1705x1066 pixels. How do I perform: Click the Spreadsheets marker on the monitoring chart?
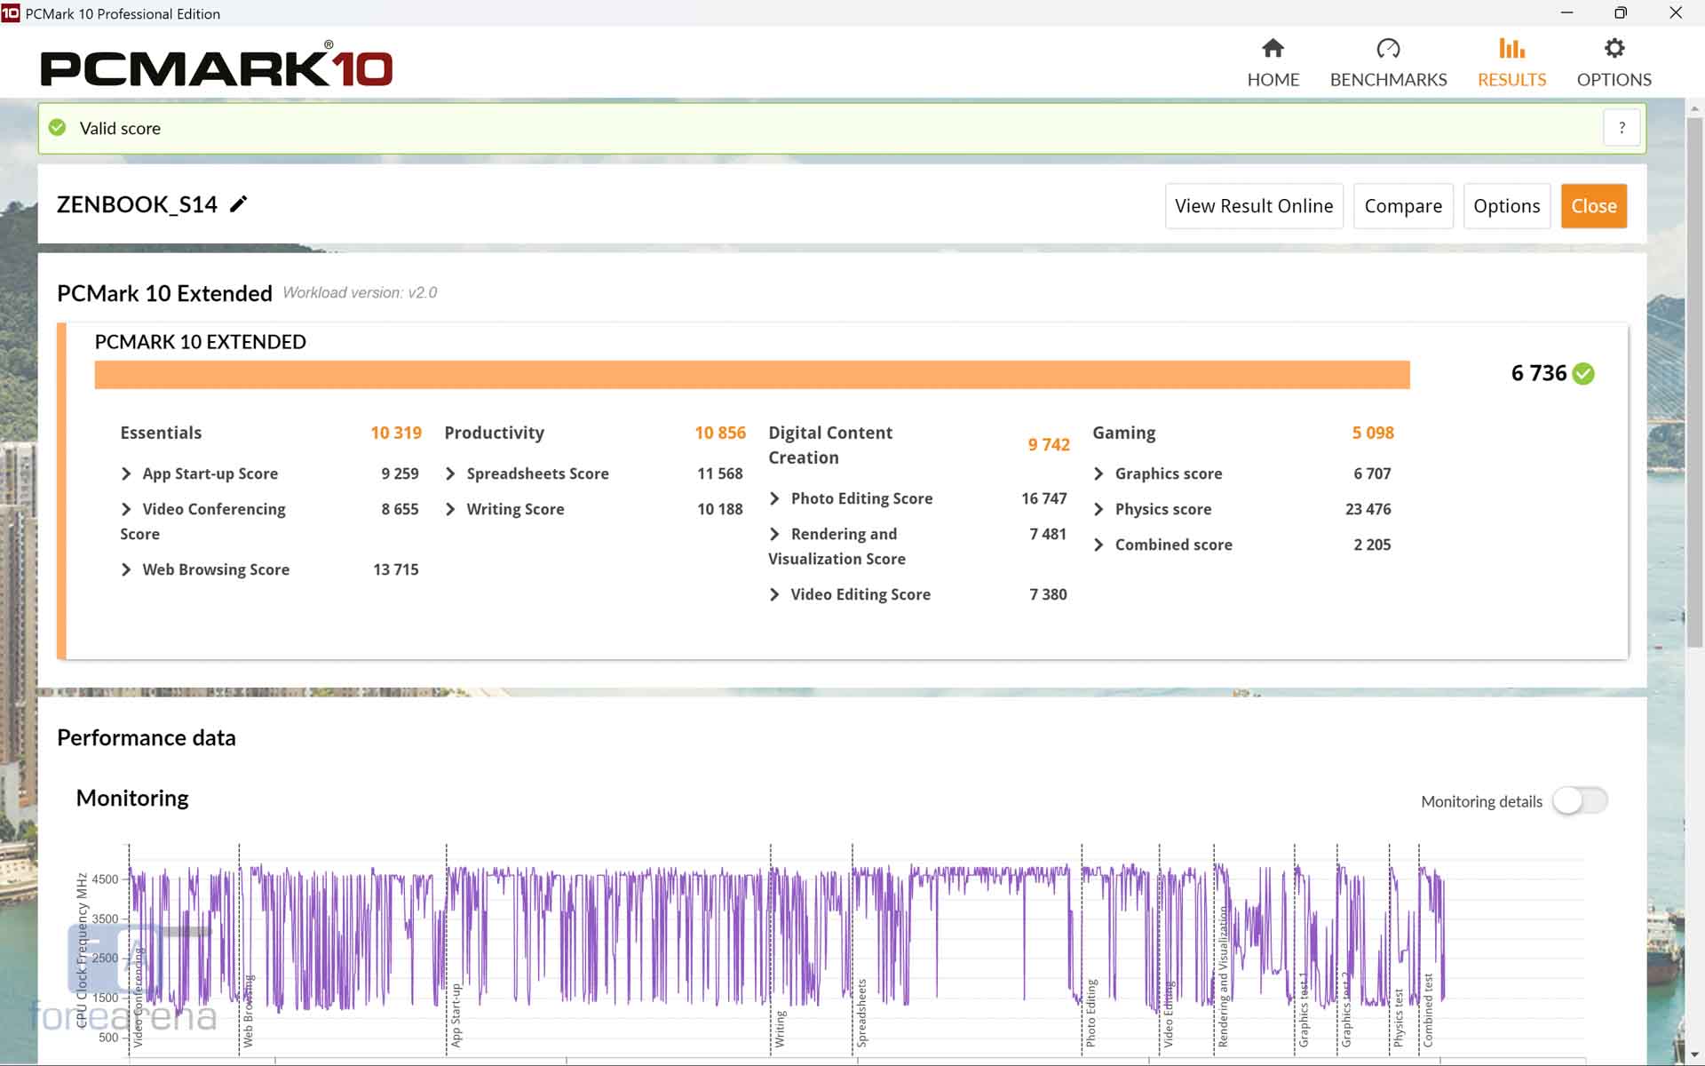point(860,1013)
